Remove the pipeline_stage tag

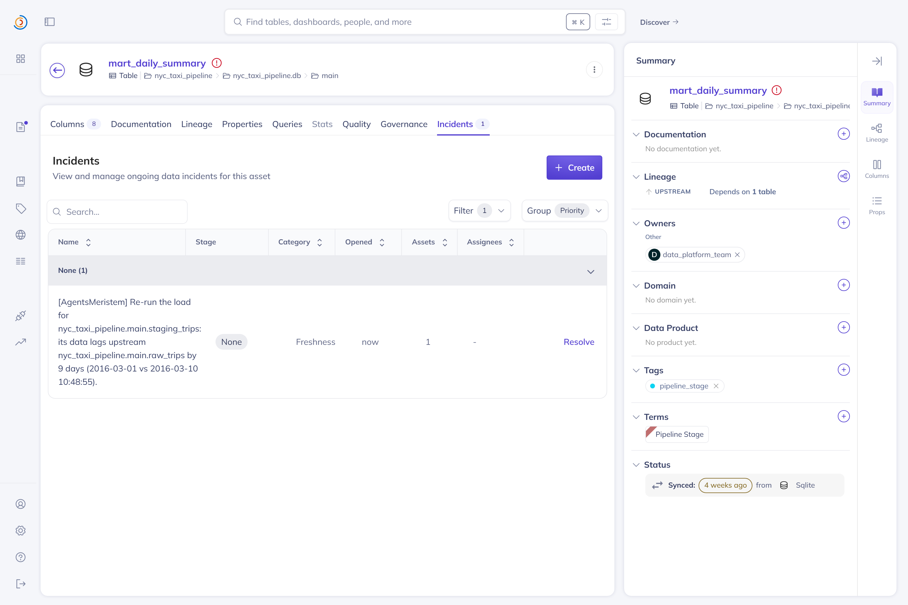(x=716, y=386)
